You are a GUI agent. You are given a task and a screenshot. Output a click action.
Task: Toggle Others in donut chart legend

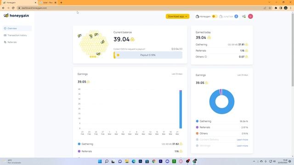202,133
